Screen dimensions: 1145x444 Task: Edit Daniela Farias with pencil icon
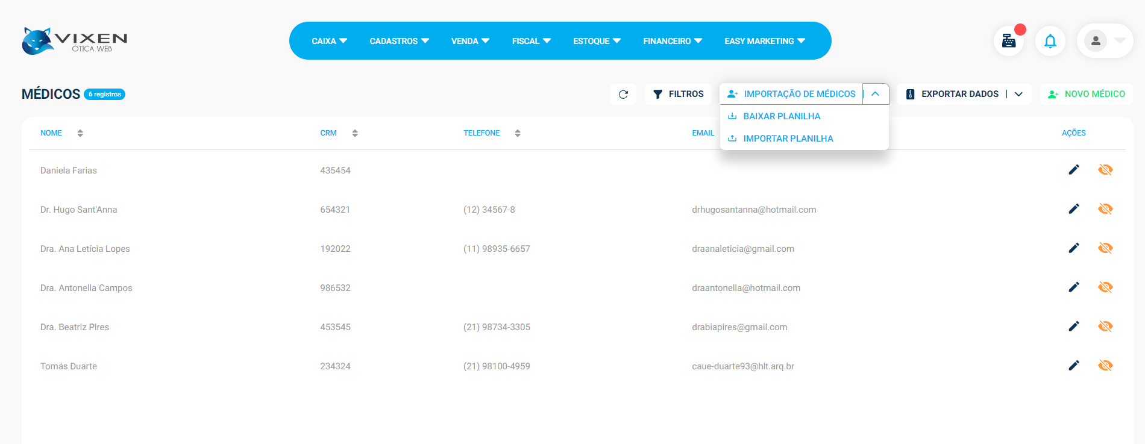[x=1073, y=170]
